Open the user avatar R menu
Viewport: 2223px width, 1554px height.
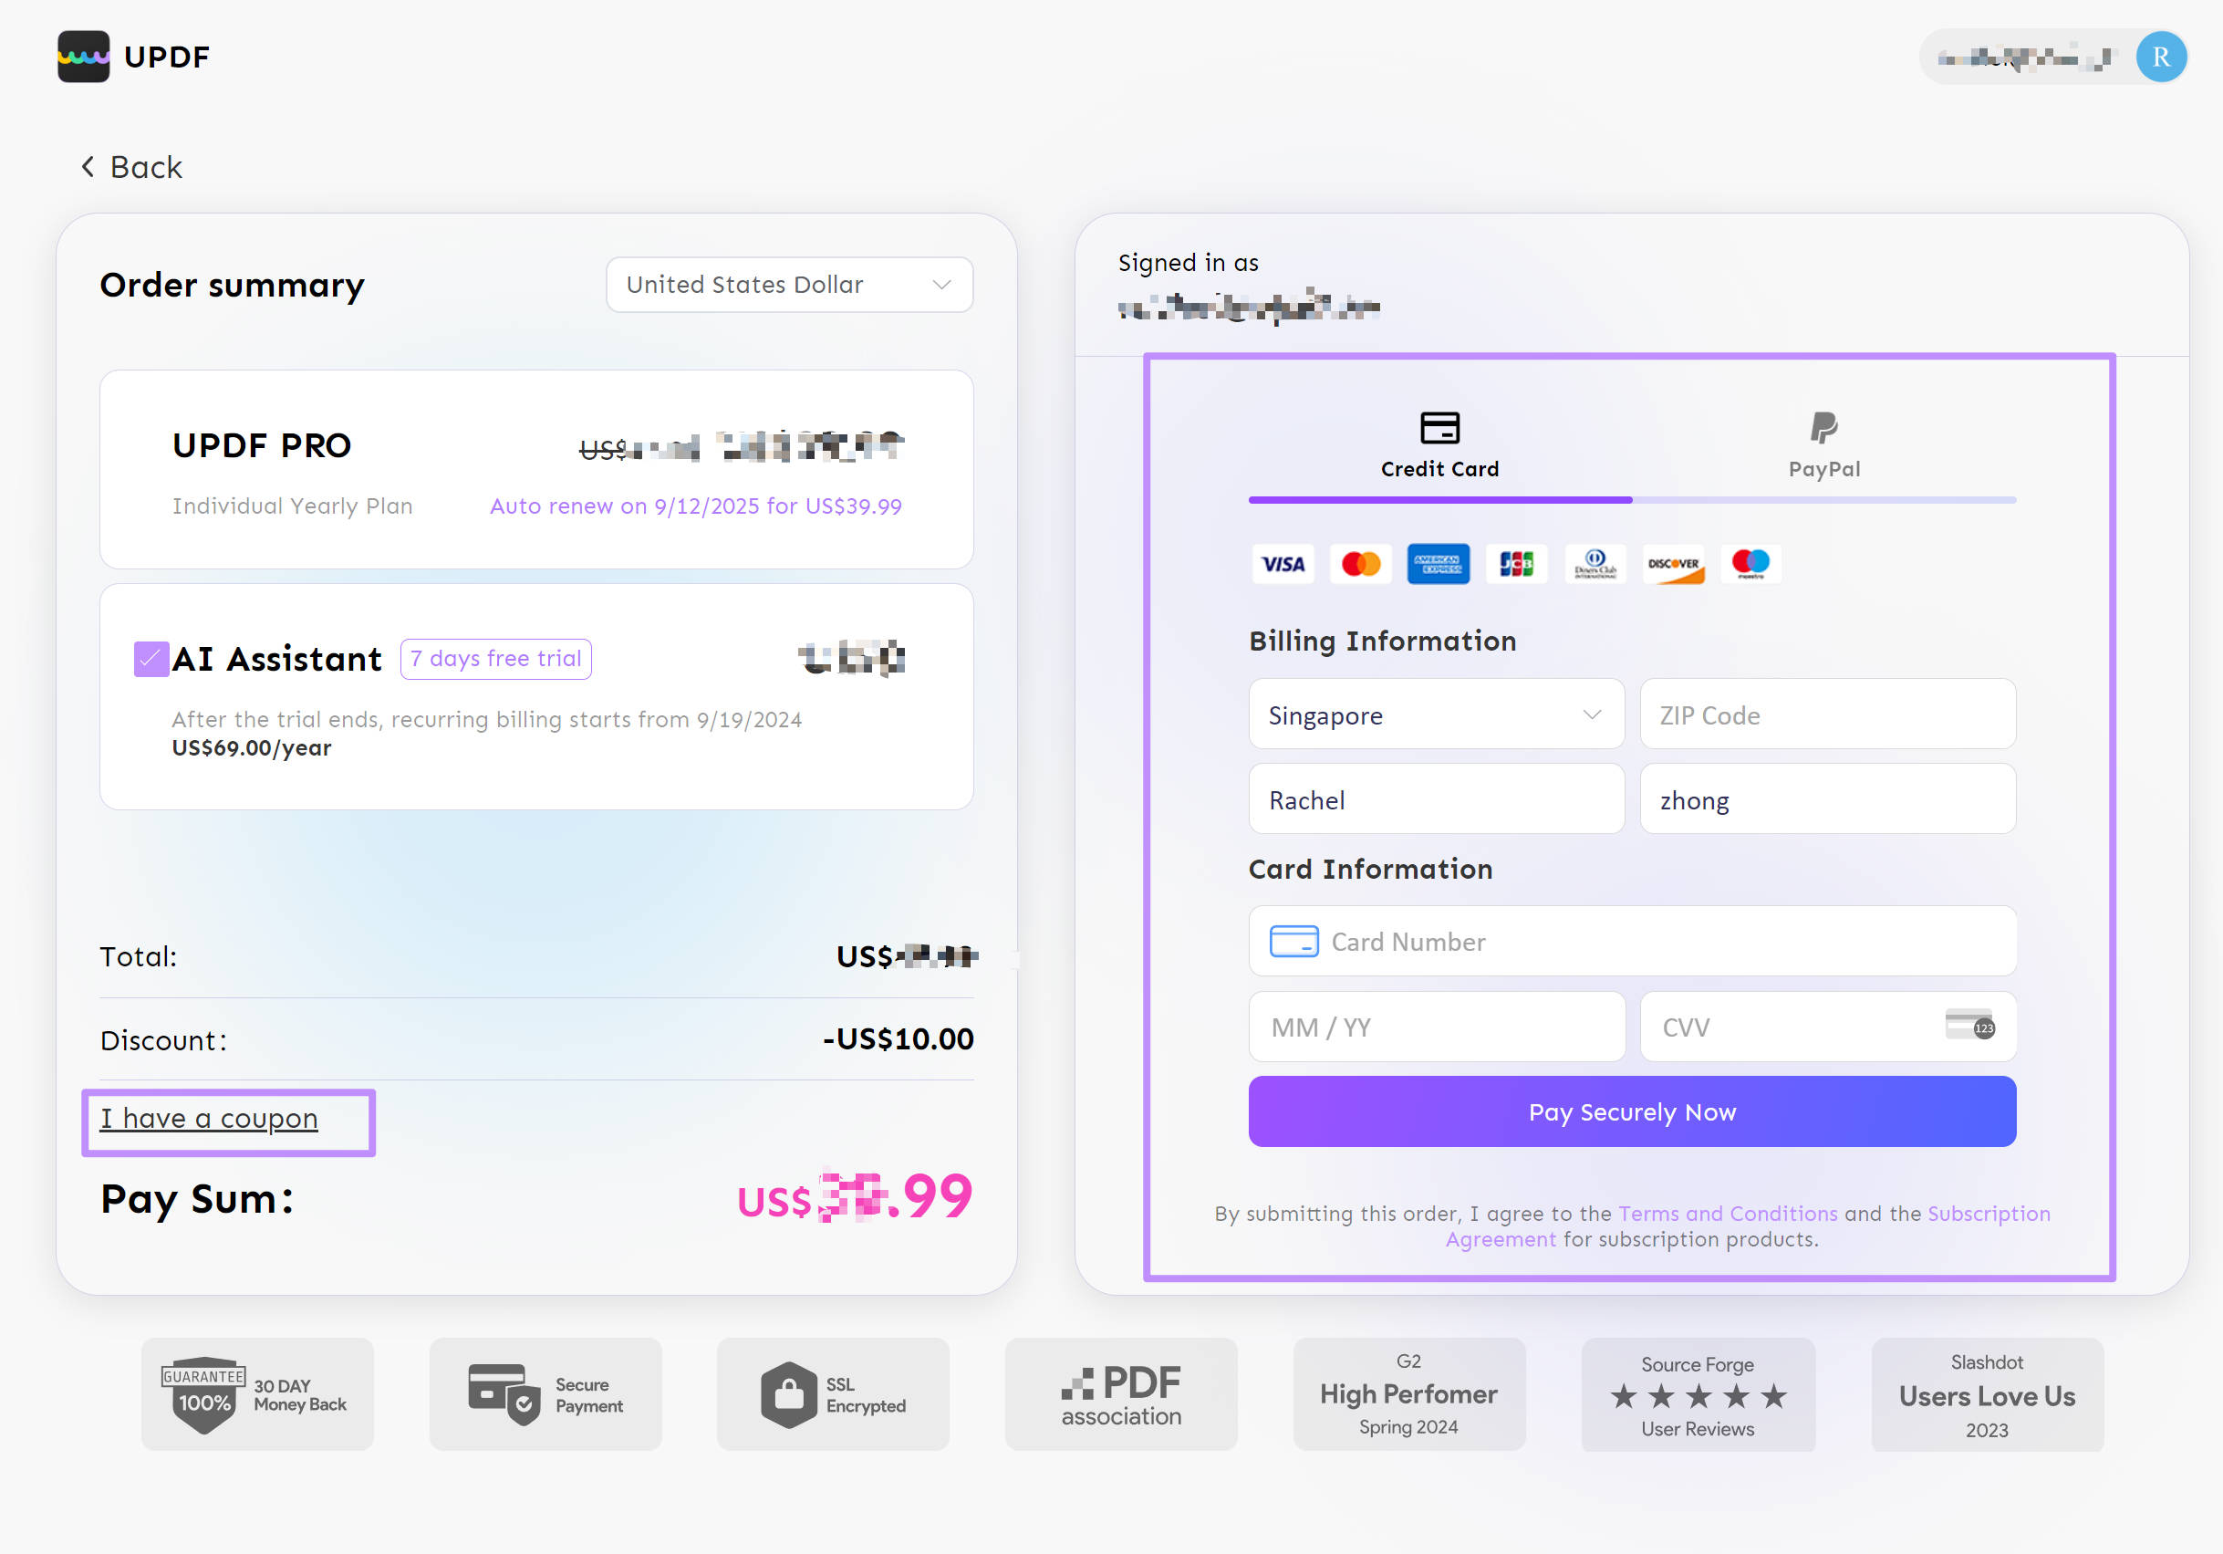(x=2160, y=57)
